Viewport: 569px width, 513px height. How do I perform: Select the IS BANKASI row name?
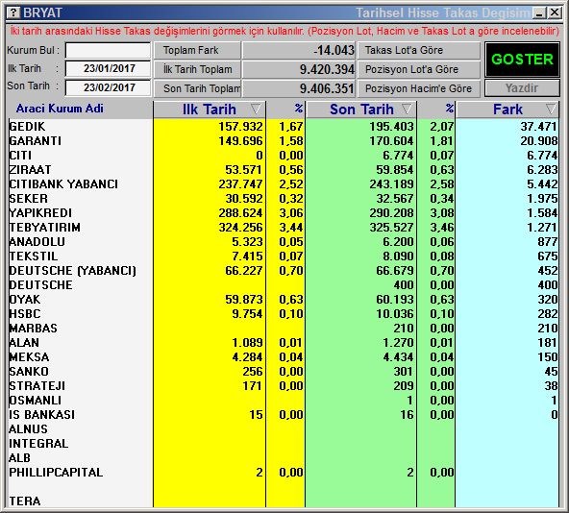pyautogui.click(x=41, y=415)
